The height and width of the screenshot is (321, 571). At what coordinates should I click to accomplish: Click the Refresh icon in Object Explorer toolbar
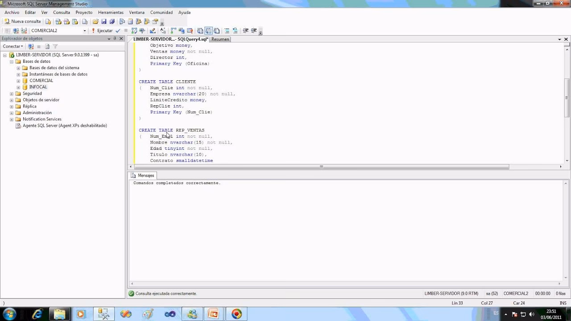point(47,46)
